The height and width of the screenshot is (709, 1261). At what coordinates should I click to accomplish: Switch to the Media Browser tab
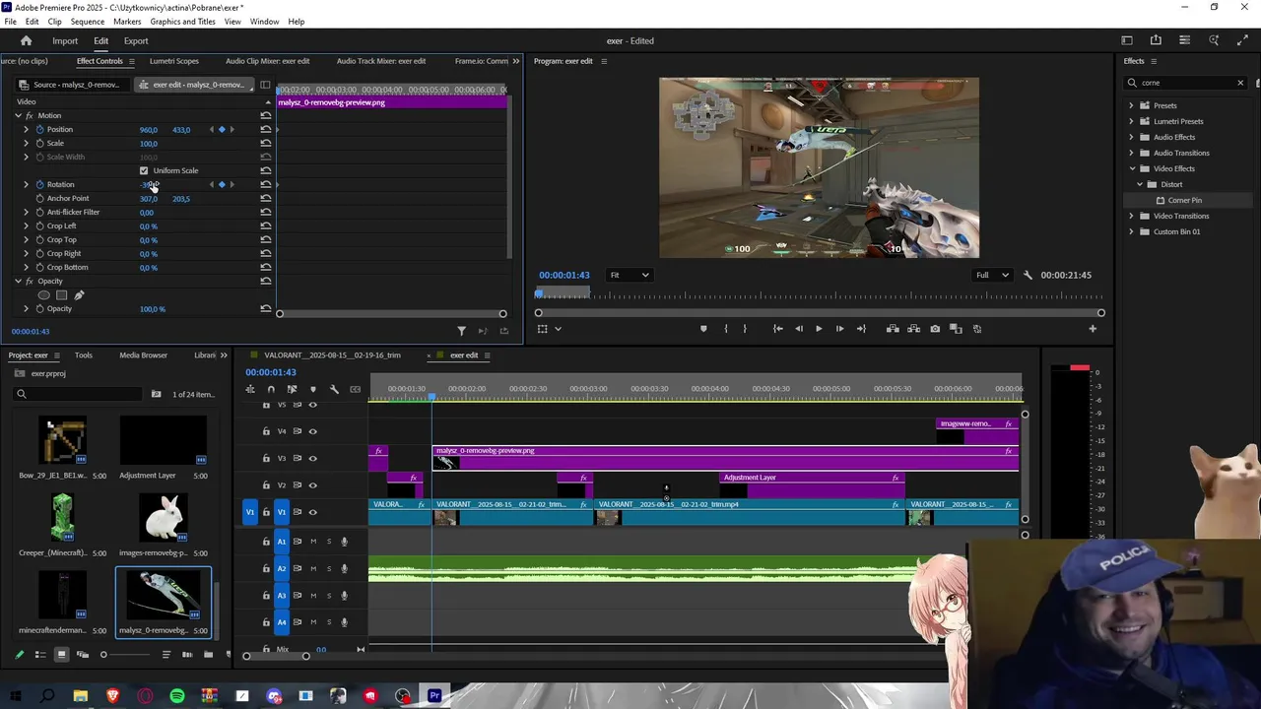click(143, 354)
